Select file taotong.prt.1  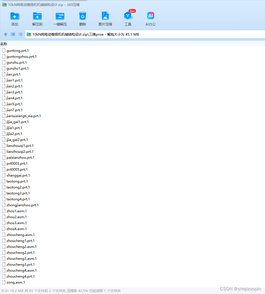pyautogui.click(x=15, y=181)
